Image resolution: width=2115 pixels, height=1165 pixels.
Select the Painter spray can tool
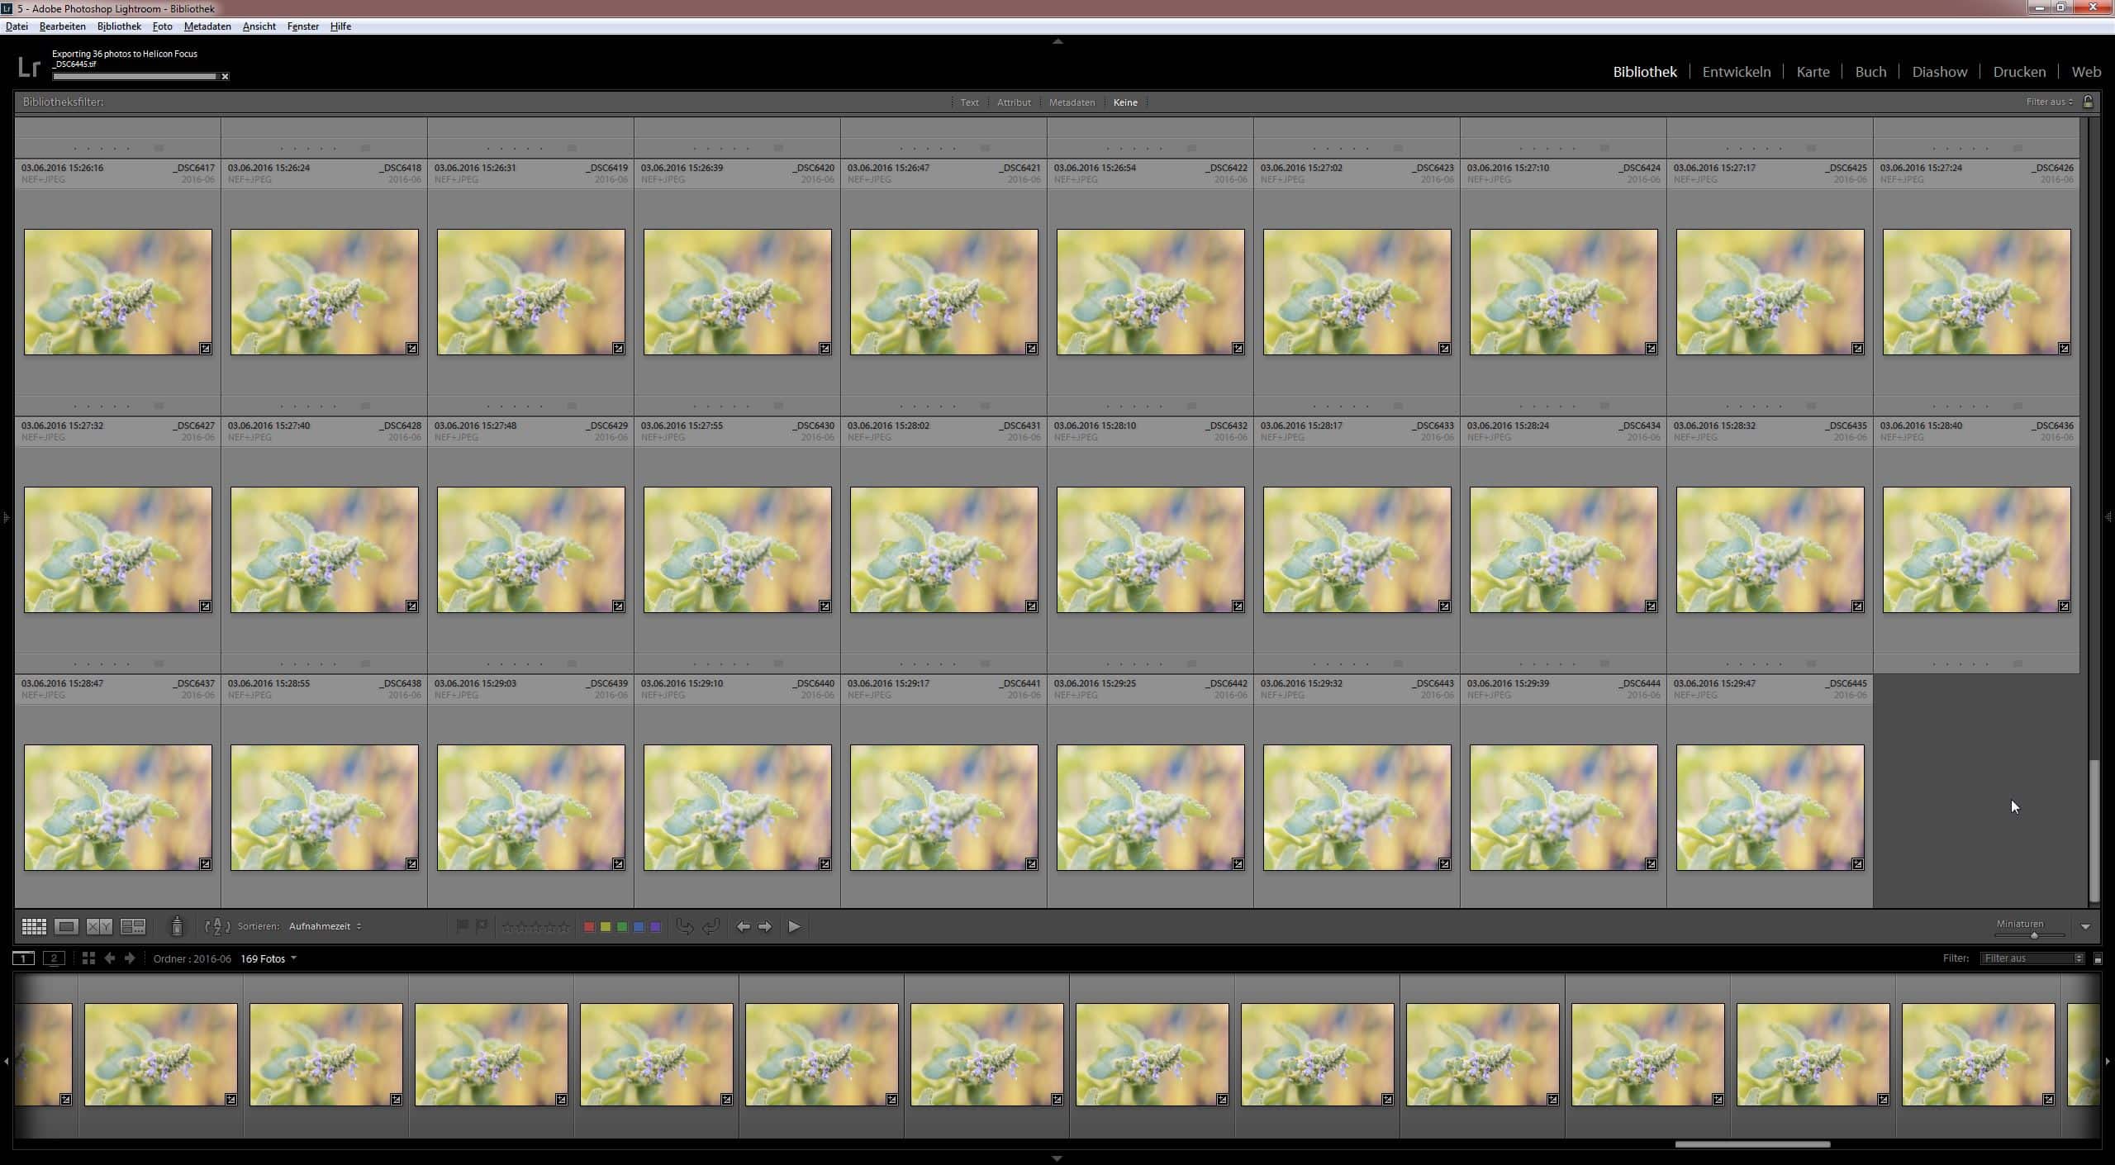pyautogui.click(x=176, y=926)
